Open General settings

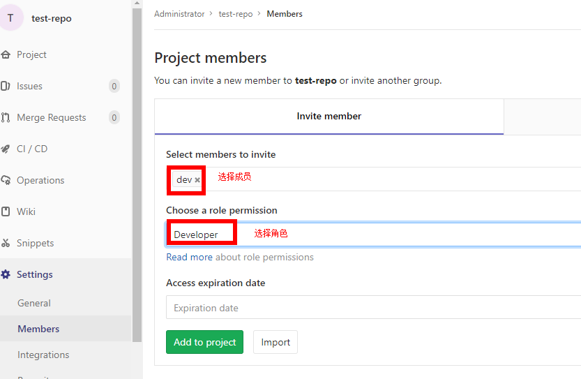34,303
